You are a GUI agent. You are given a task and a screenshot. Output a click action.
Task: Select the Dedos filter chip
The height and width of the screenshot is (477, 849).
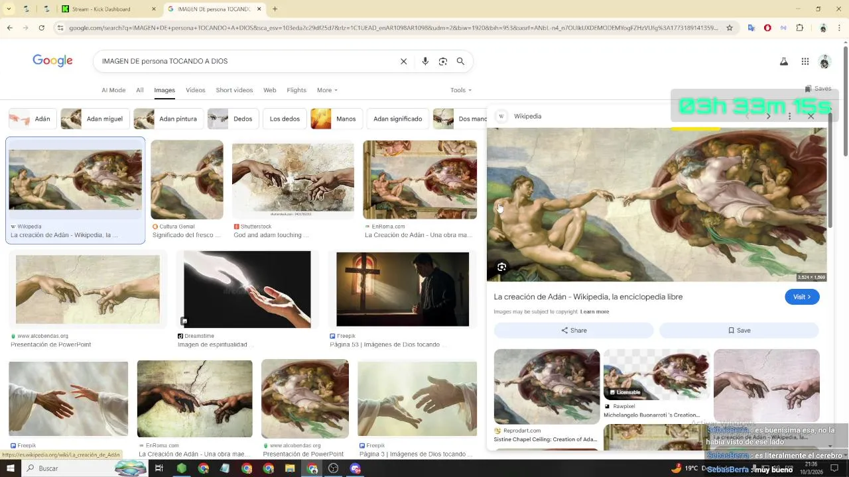point(232,119)
